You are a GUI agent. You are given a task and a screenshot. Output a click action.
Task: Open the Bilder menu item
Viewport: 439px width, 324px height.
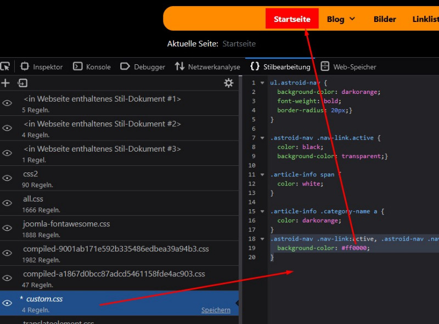385,19
